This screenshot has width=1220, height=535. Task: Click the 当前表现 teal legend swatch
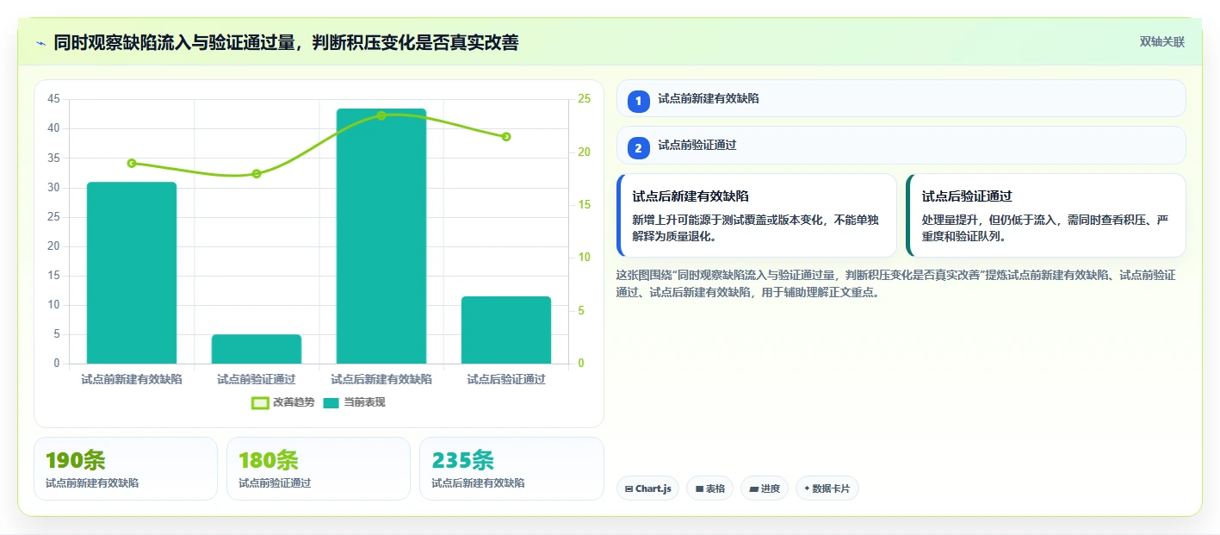point(331,402)
